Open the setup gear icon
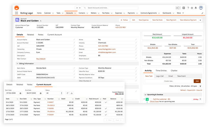Image resolution: width=209 pixels, height=127 pixels. [x=192, y=8]
